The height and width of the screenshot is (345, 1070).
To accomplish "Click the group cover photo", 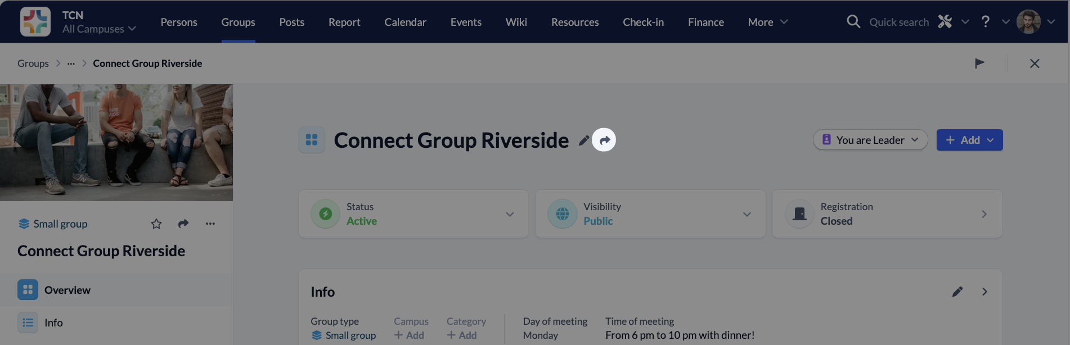I will [116, 143].
